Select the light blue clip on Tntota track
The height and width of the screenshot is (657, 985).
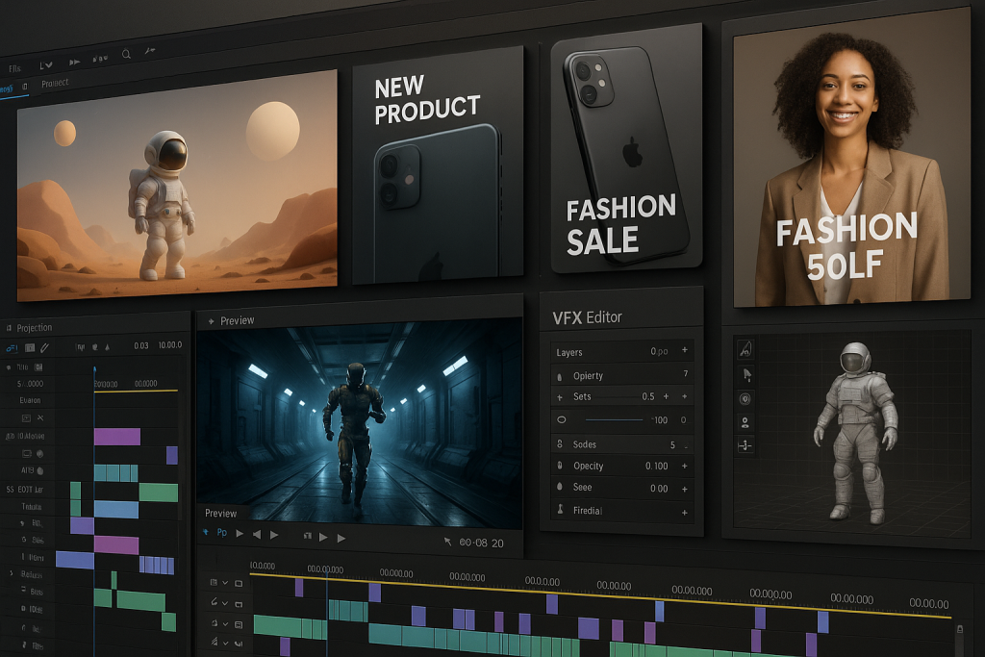click(116, 510)
